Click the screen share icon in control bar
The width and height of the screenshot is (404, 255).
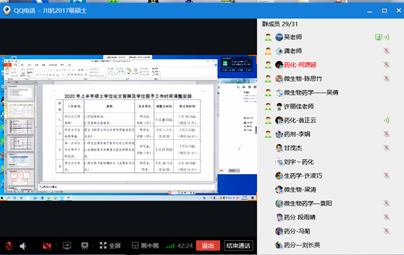[67, 246]
